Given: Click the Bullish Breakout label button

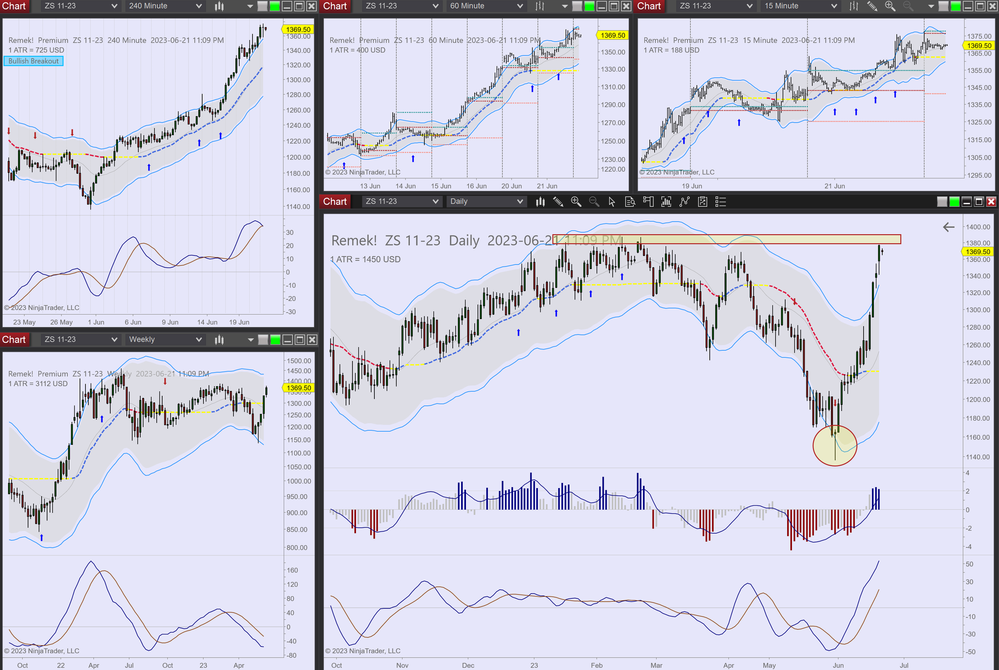Looking at the screenshot, I should point(33,61).
